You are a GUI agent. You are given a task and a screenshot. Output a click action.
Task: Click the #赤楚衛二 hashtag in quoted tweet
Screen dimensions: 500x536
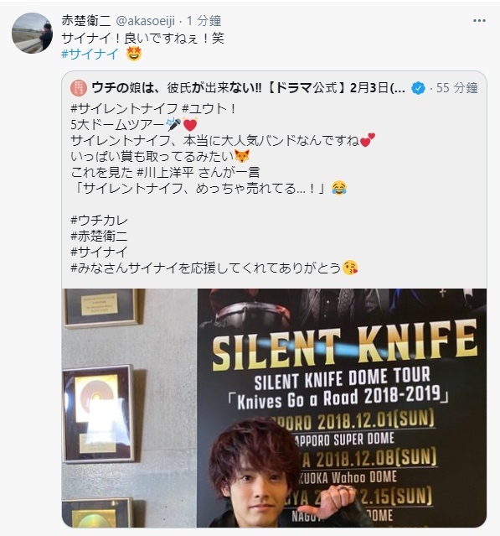[x=99, y=236]
